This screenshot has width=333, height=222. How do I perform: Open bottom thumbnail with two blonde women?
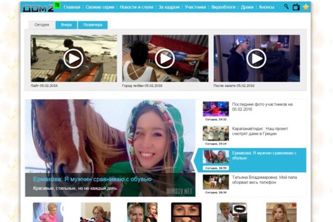click(x=142, y=212)
